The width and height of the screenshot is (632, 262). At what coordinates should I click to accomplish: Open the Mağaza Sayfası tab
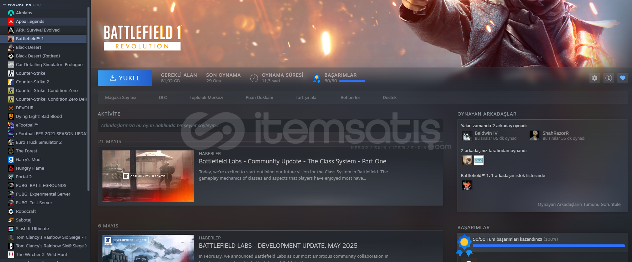[x=121, y=97]
